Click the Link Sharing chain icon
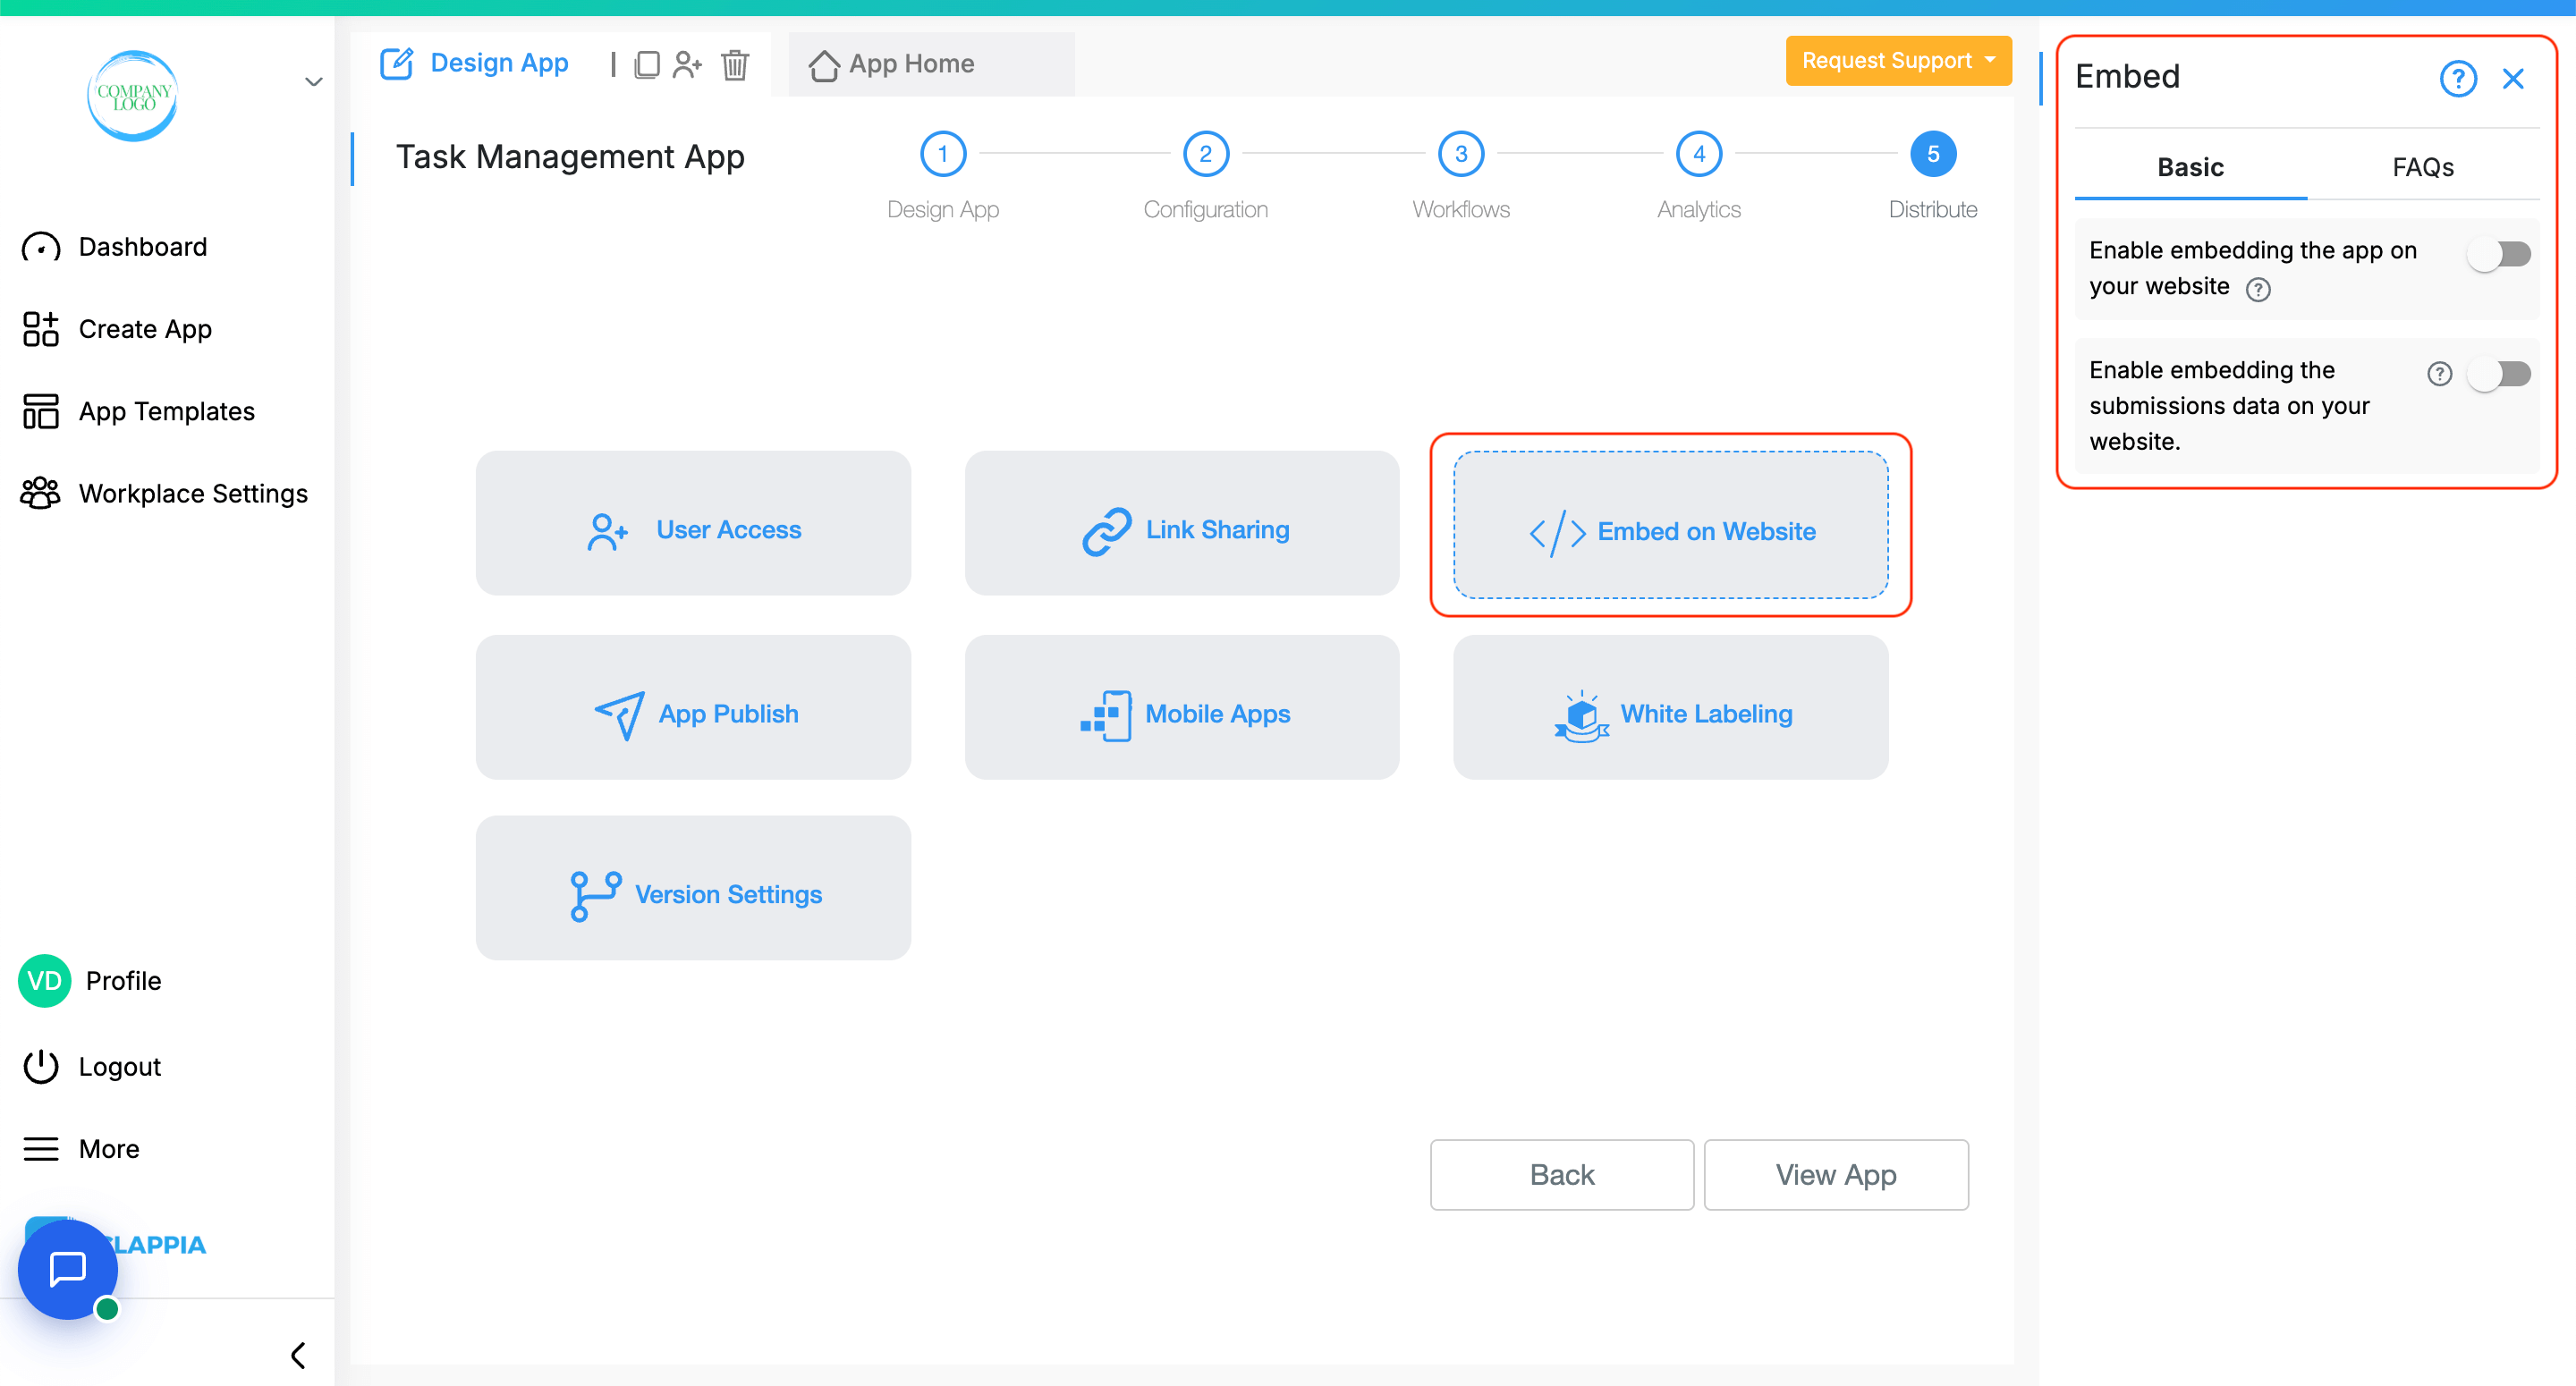Viewport: 2576px width, 1386px height. pyautogui.click(x=1107, y=531)
